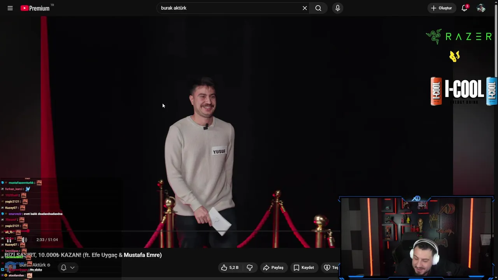Click chat message "Ne alaka"
Image resolution: width=498 pixels, height=280 pixels.
(x=36, y=270)
